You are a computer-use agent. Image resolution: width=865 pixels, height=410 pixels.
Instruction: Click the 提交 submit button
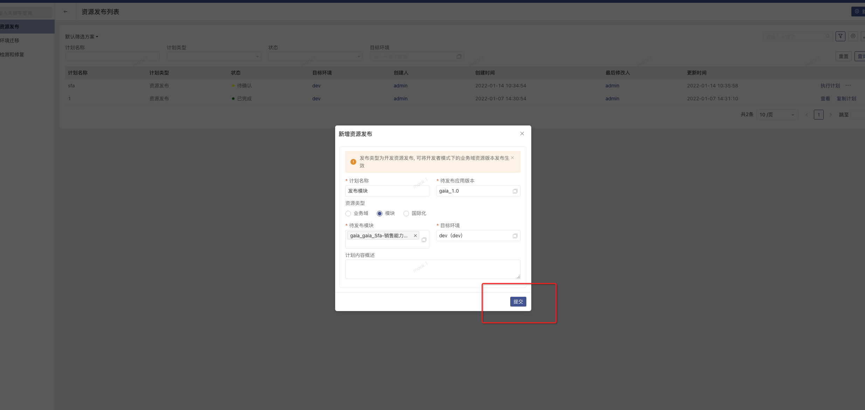click(x=518, y=302)
